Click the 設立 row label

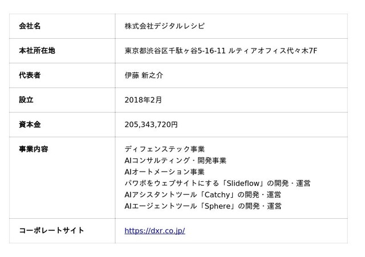(x=26, y=100)
